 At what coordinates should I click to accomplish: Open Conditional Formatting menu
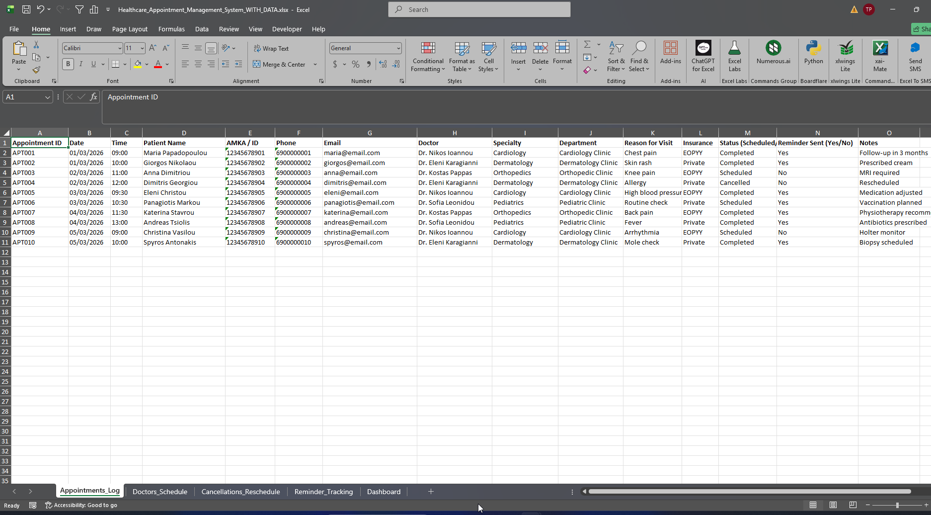point(428,57)
